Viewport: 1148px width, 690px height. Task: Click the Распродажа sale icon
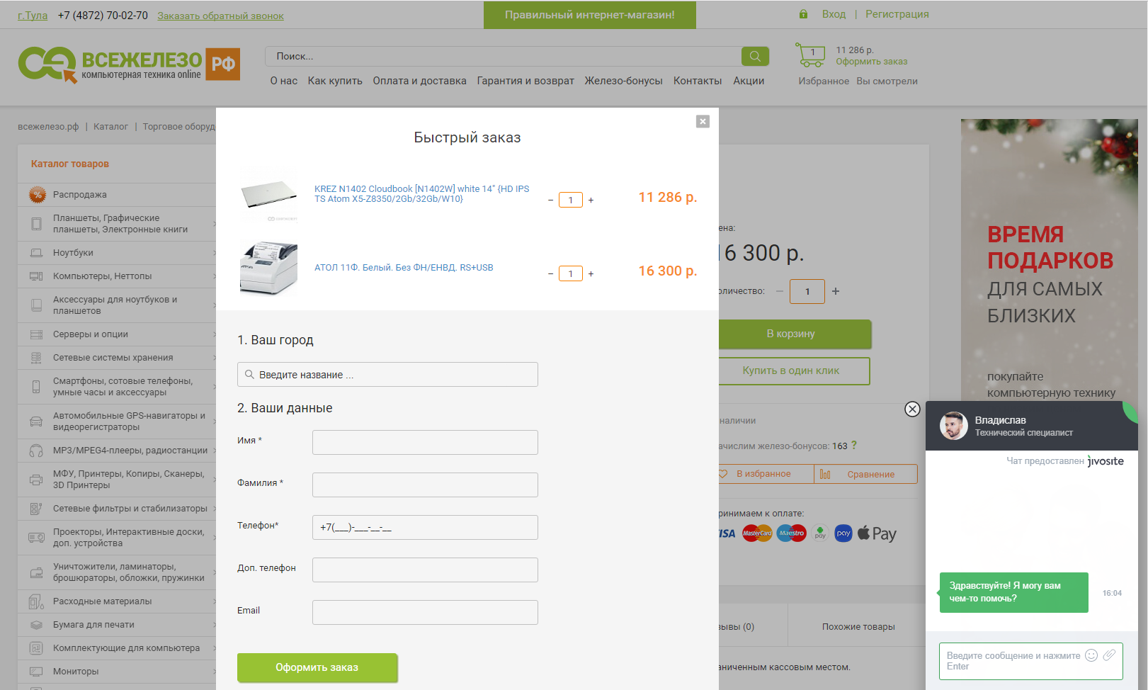coord(37,195)
